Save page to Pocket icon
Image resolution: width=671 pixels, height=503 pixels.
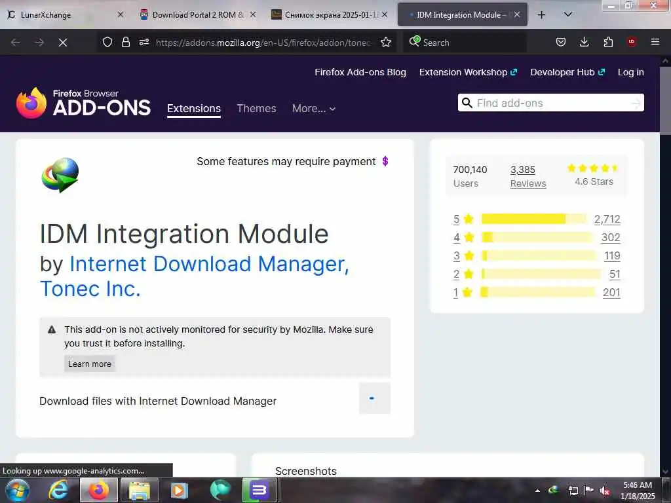(x=561, y=42)
